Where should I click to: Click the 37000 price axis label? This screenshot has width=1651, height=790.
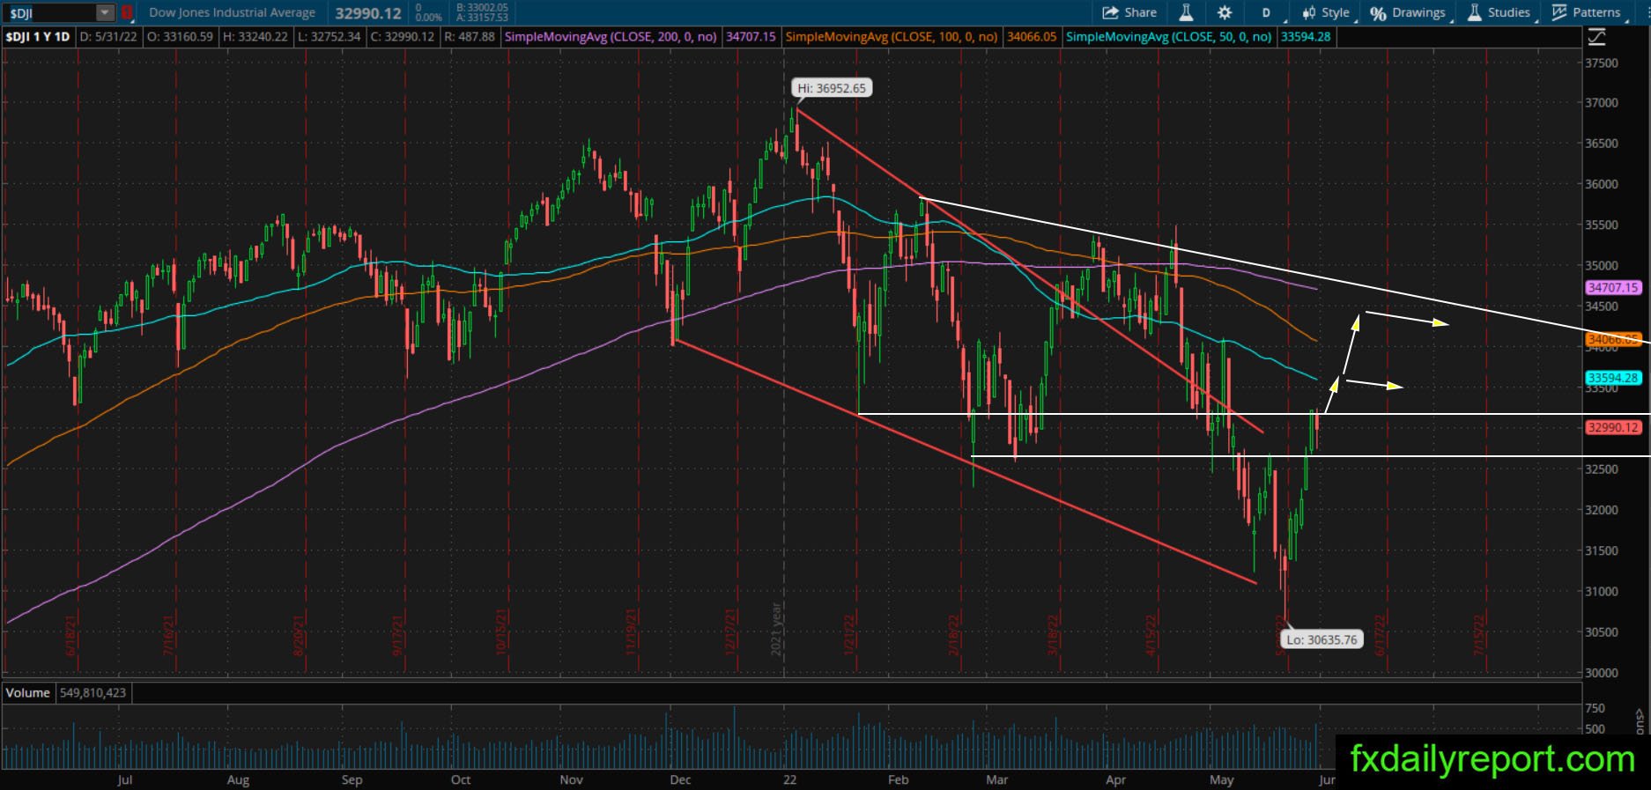(1602, 103)
